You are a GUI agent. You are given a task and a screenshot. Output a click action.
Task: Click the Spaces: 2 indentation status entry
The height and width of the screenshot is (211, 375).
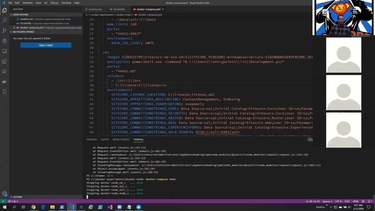[327, 202]
